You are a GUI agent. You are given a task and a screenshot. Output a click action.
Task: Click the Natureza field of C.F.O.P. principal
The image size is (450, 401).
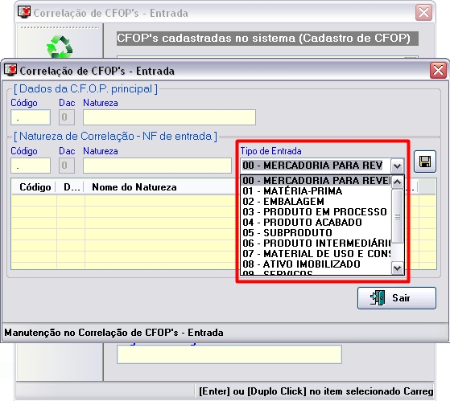[169, 117]
